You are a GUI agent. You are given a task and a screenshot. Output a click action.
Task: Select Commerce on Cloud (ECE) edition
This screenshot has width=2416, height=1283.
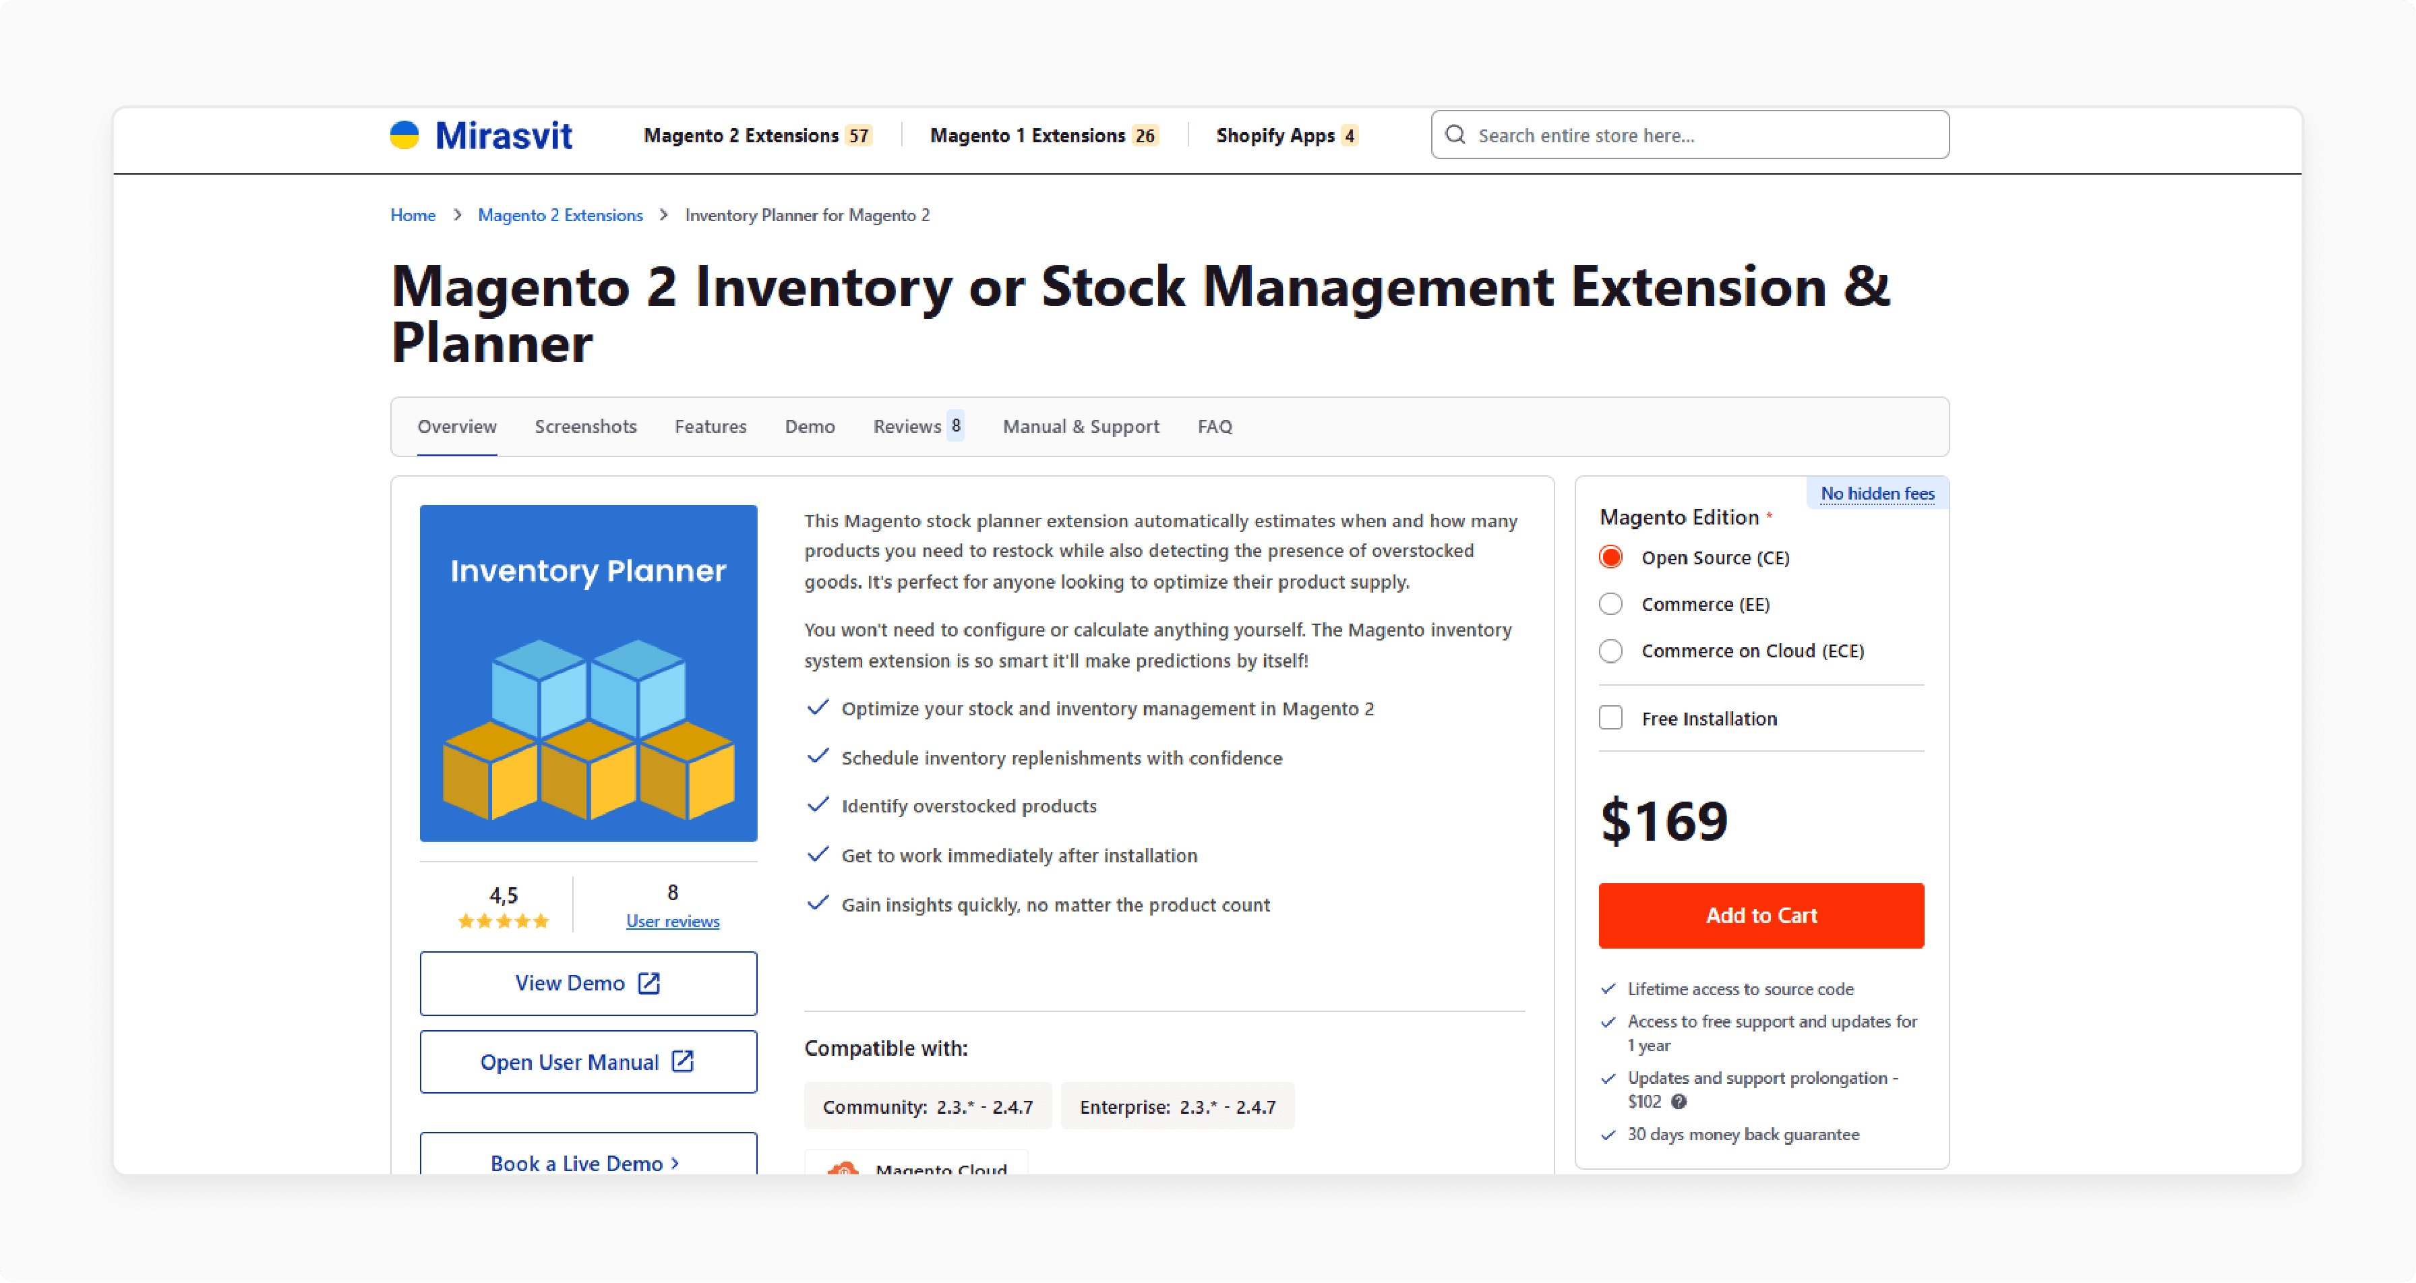coord(1610,651)
